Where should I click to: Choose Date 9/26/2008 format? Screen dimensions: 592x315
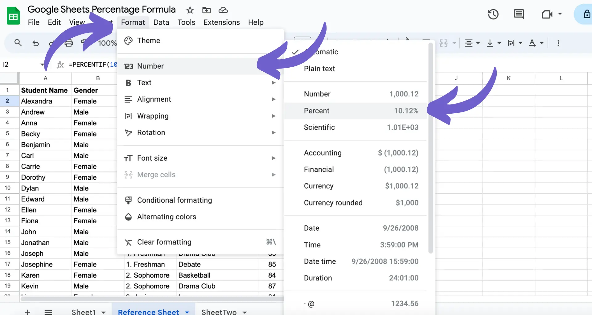point(355,228)
